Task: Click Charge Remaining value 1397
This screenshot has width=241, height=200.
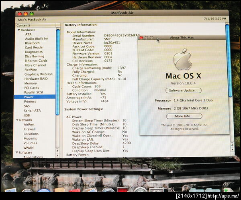Action: point(122,68)
